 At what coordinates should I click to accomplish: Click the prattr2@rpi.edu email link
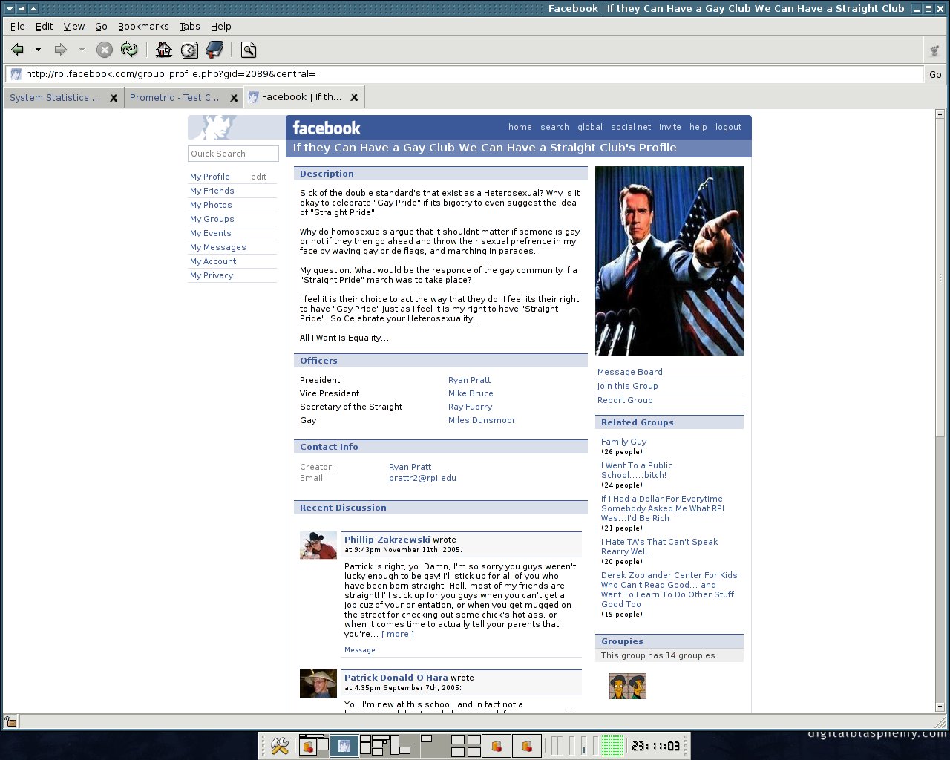pyautogui.click(x=422, y=478)
